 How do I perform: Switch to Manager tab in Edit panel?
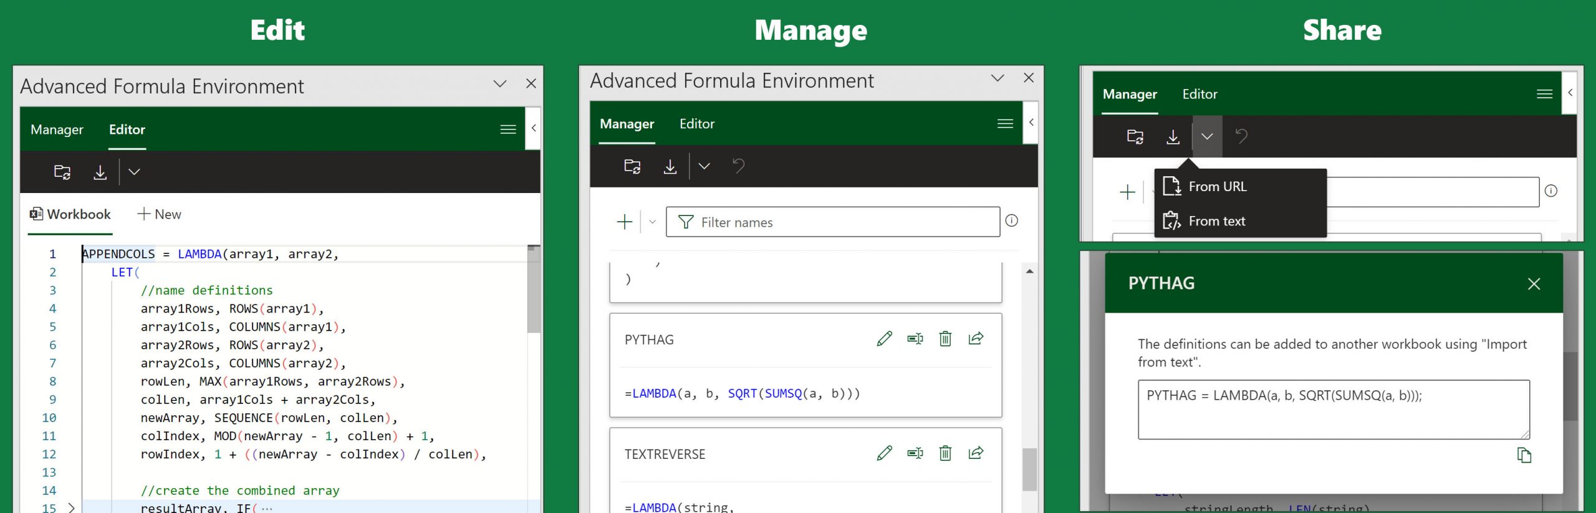(x=57, y=129)
